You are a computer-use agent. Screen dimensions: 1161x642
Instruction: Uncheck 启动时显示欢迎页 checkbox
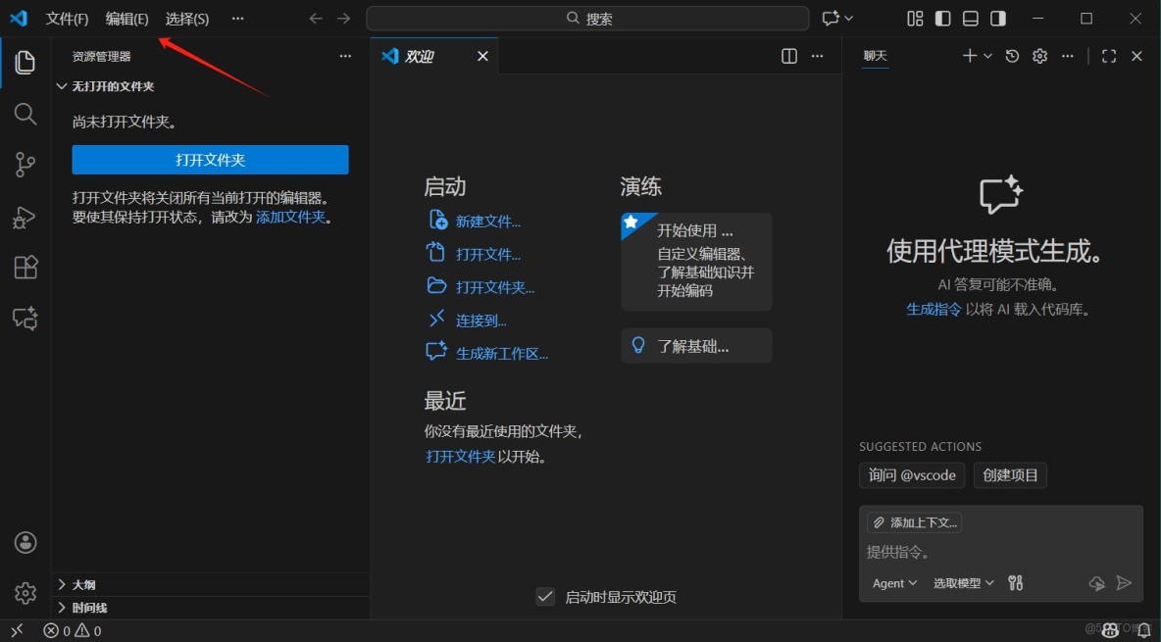(545, 596)
